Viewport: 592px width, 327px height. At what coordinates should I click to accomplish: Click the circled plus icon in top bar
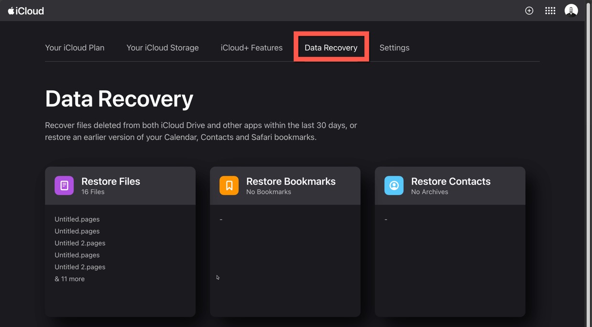click(x=529, y=10)
